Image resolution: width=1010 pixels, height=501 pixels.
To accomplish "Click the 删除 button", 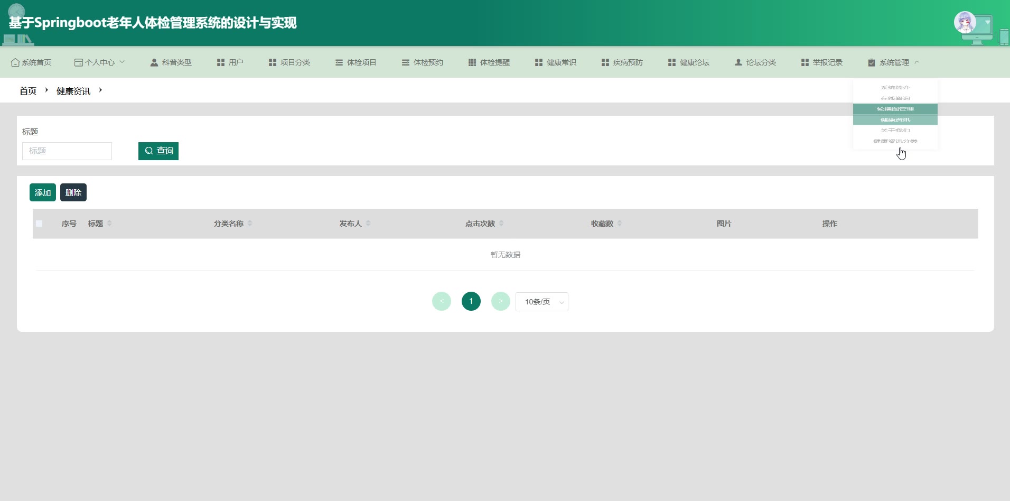I will point(73,192).
